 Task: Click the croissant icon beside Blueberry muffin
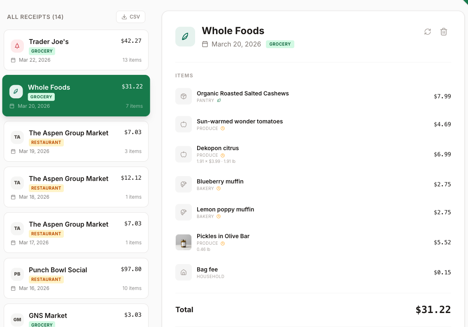point(184,184)
